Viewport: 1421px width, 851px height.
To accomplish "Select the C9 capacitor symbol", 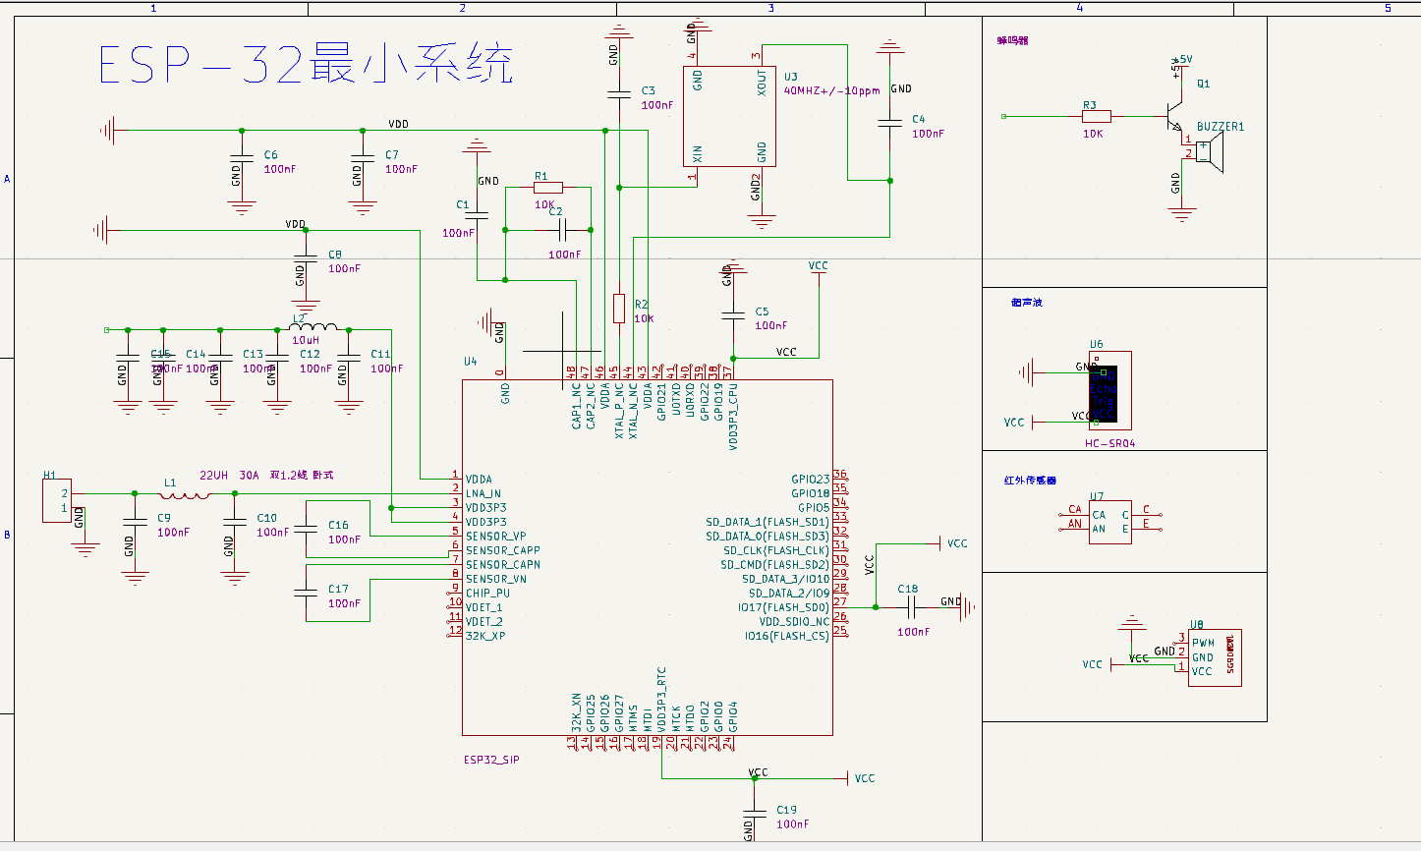I will (x=135, y=524).
